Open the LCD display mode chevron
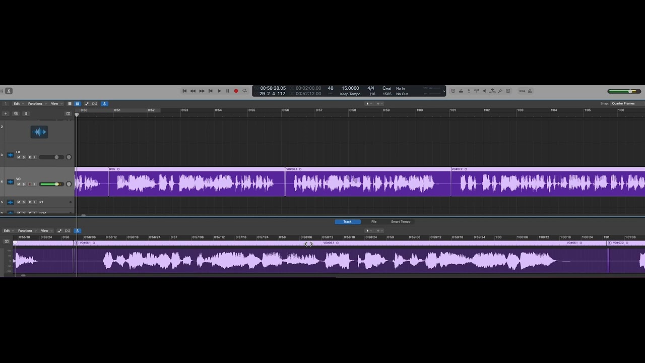The height and width of the screenshot is (363, 645). pos(444,91)
